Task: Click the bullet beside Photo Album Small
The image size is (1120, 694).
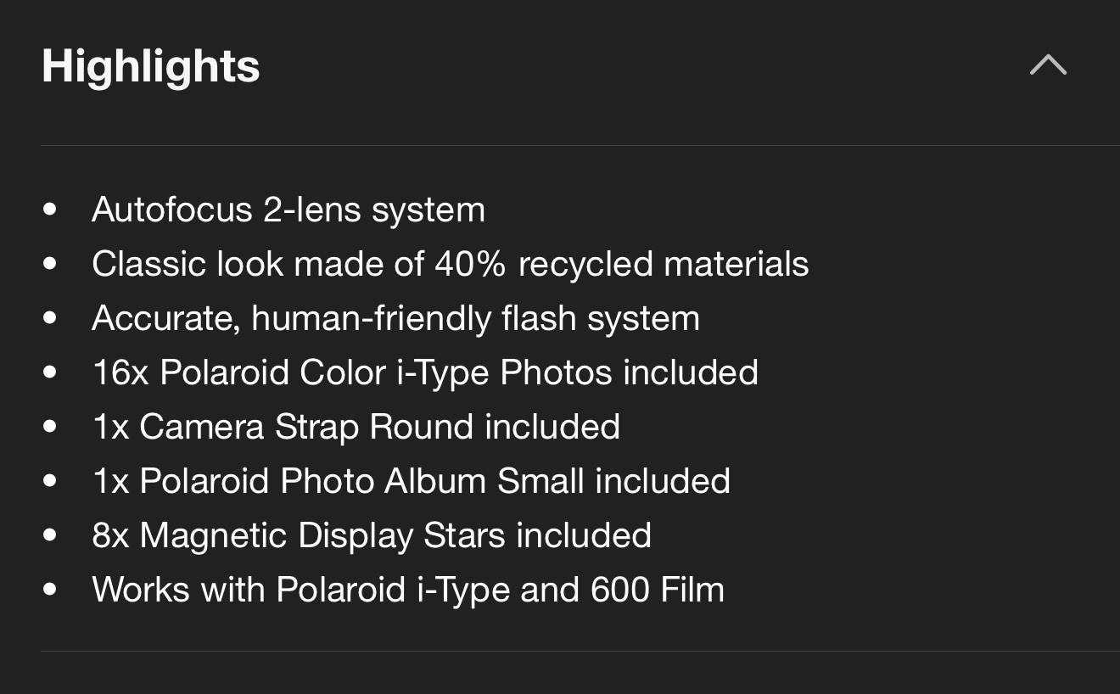Action: [50, 481]
